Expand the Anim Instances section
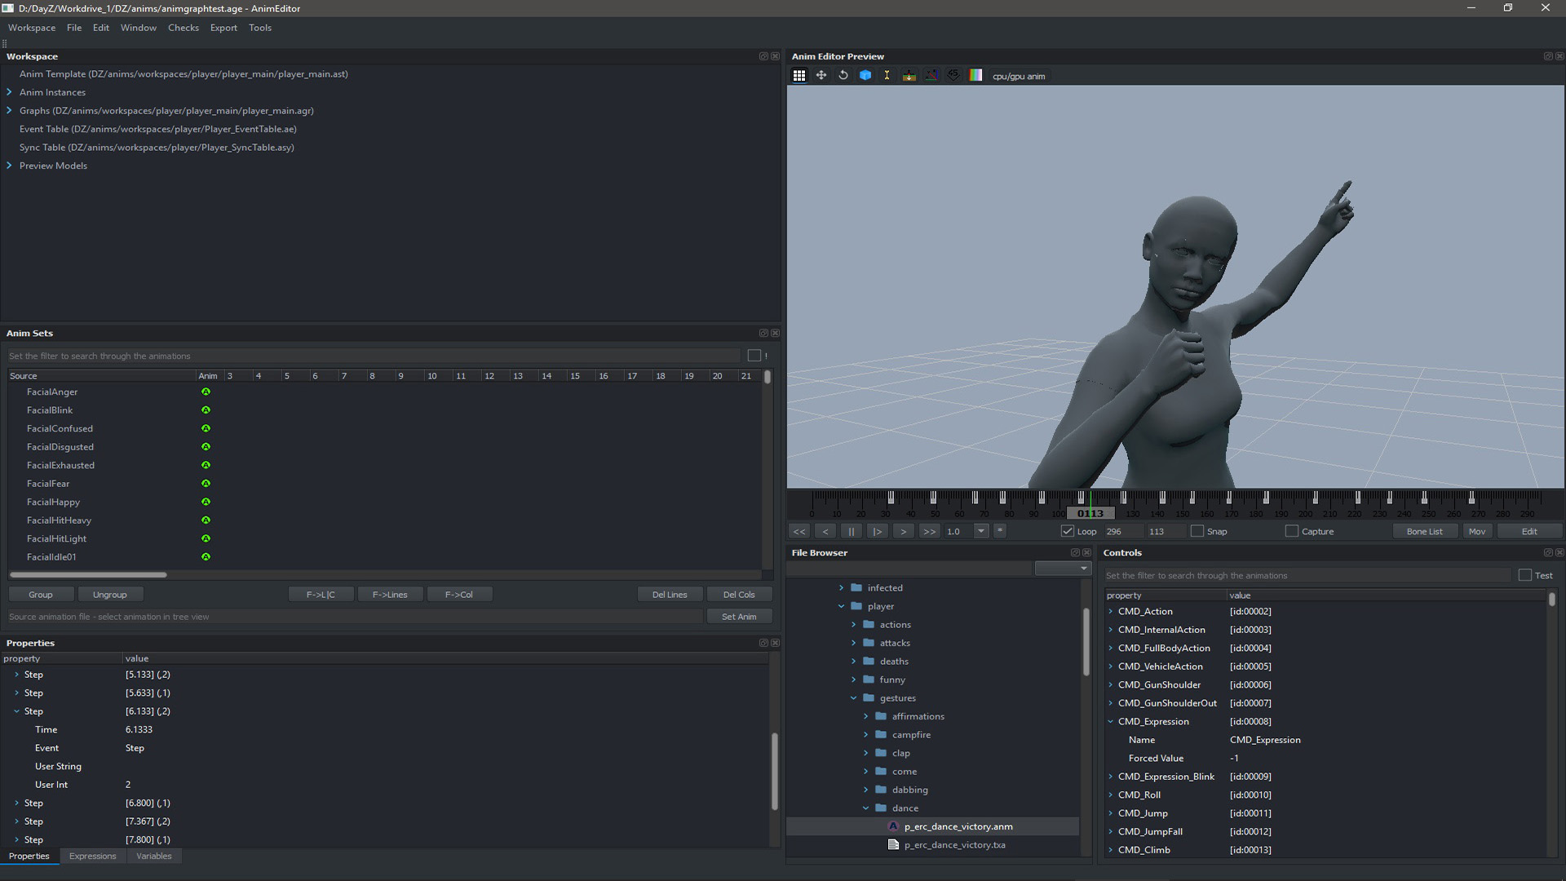 pyautogui.click(x=10, y=91)
